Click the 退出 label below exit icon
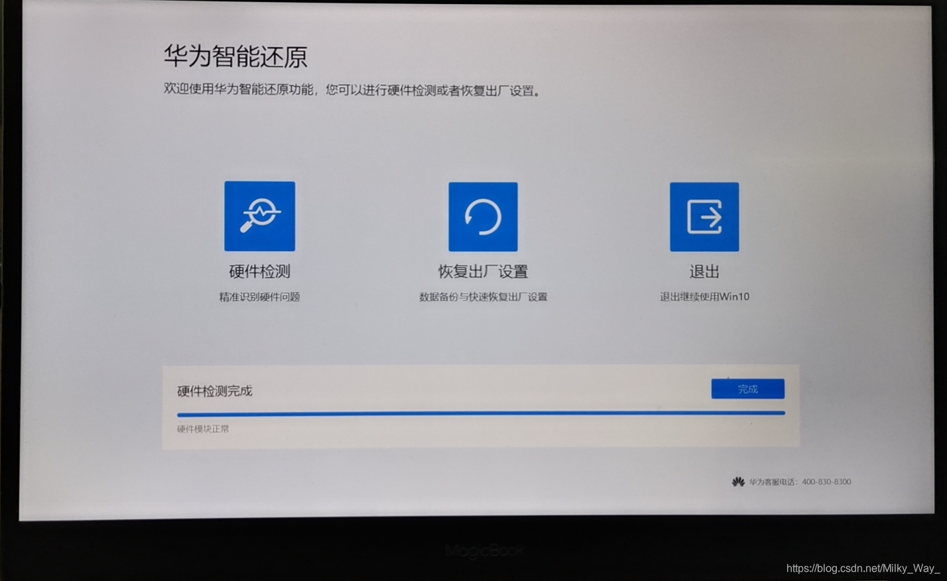This screenshot has height=581, width=947. tap(704, 271)
